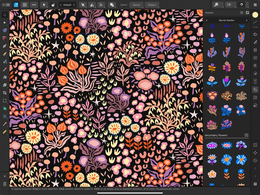260x195 pixels.
Task: Open the Effects (FX) studio panel
Action: [255, 66]
